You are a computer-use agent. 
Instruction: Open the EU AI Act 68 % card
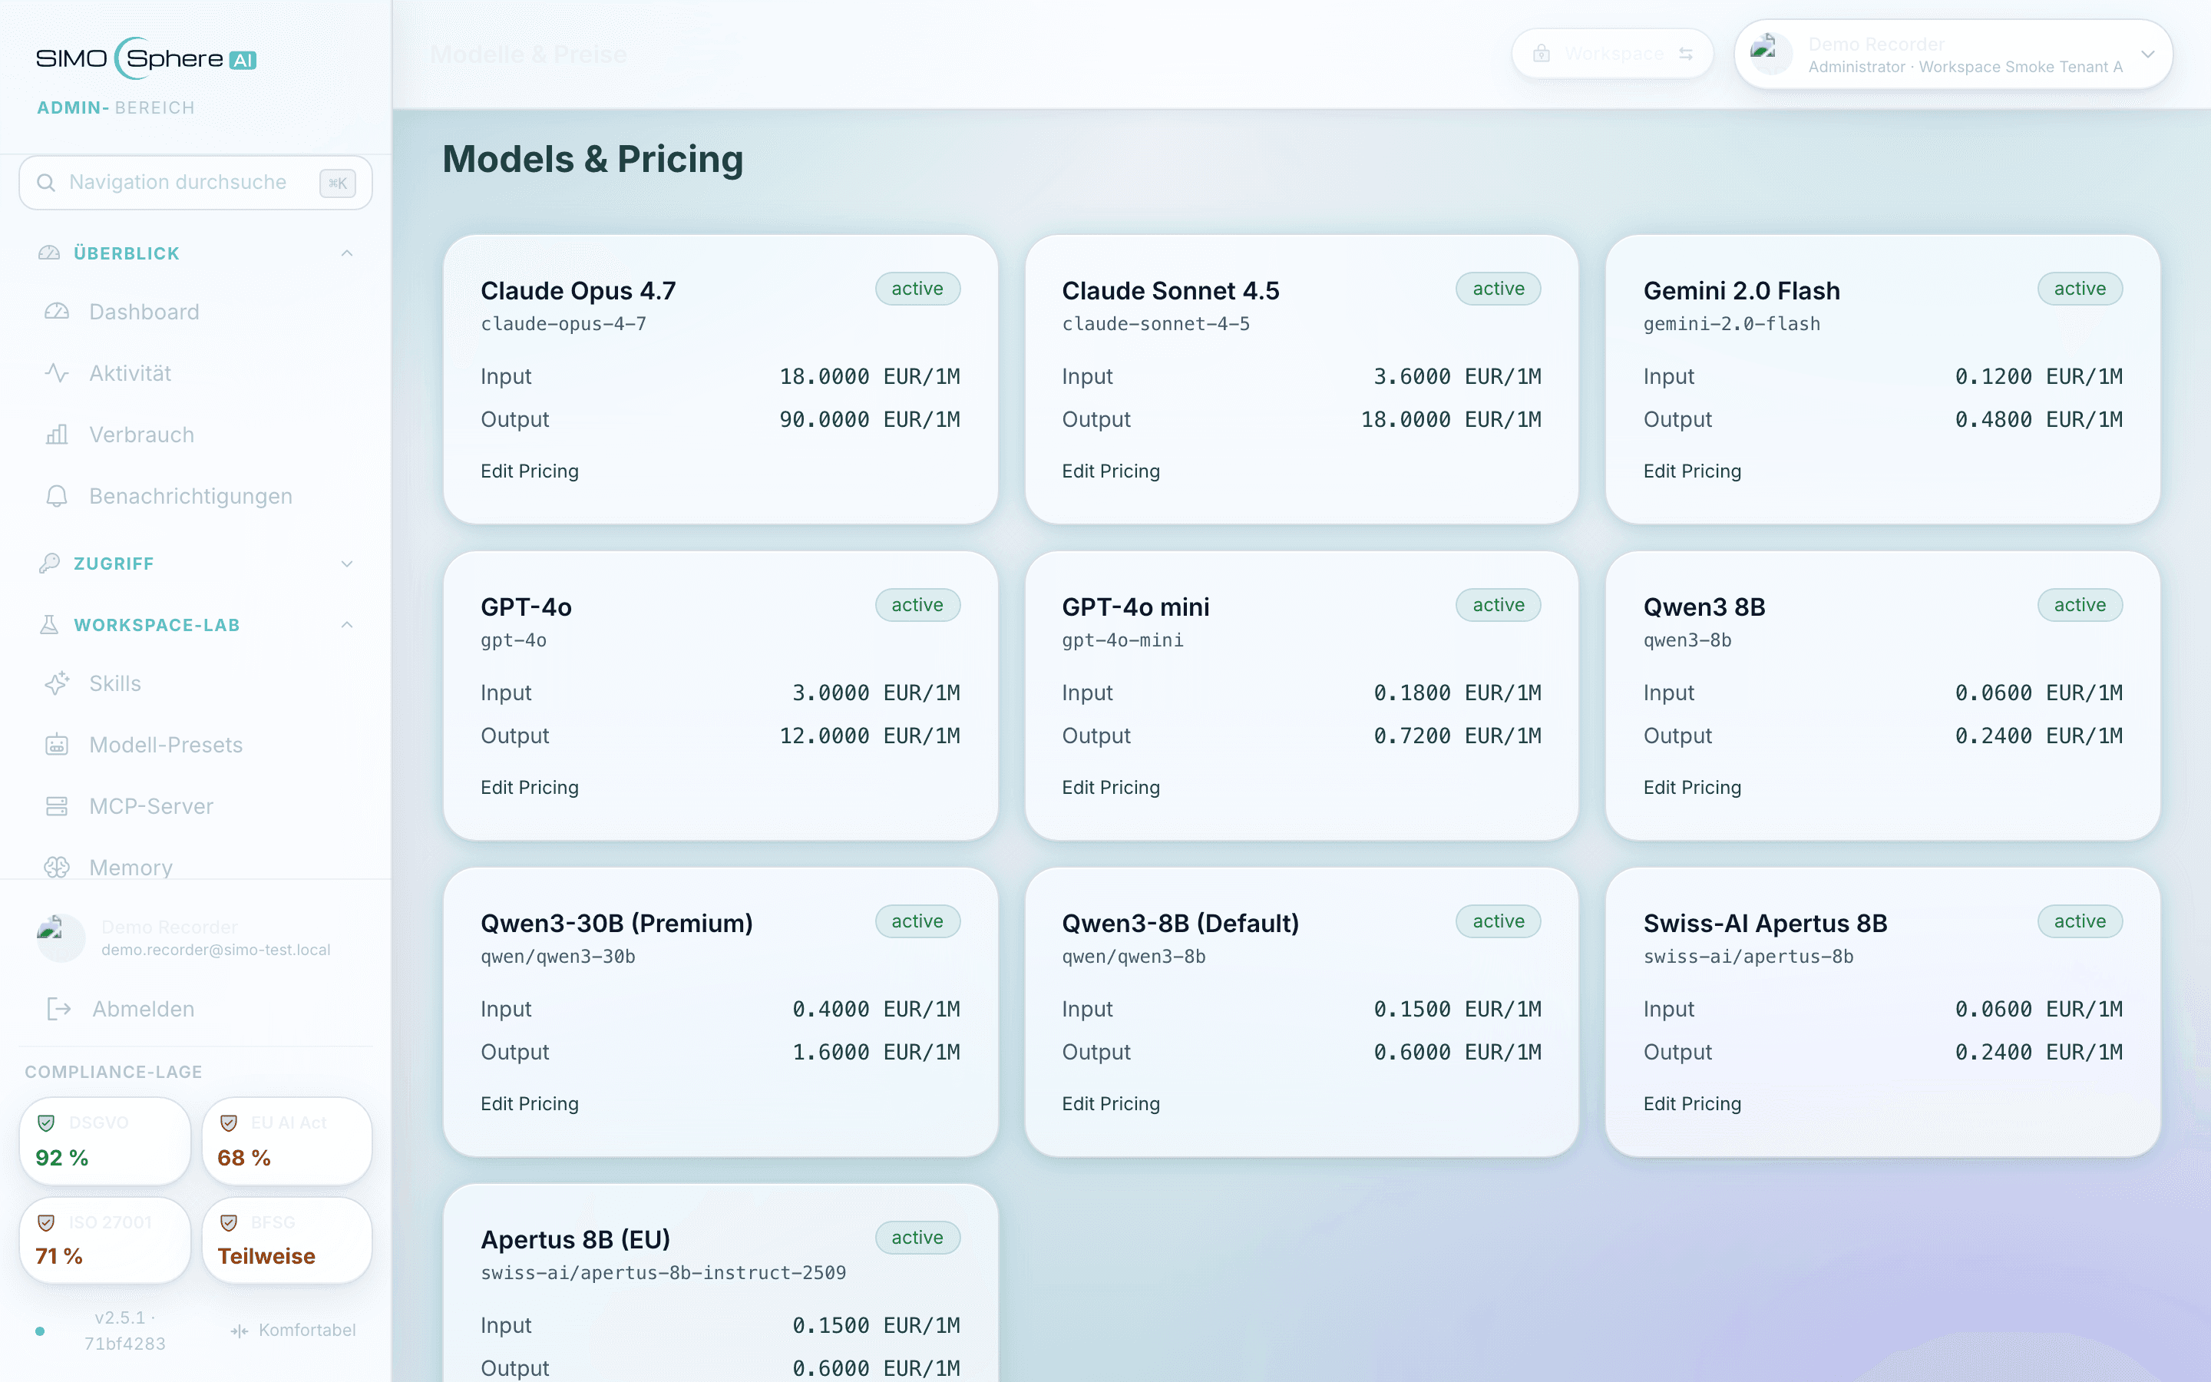pos(287,1141)
